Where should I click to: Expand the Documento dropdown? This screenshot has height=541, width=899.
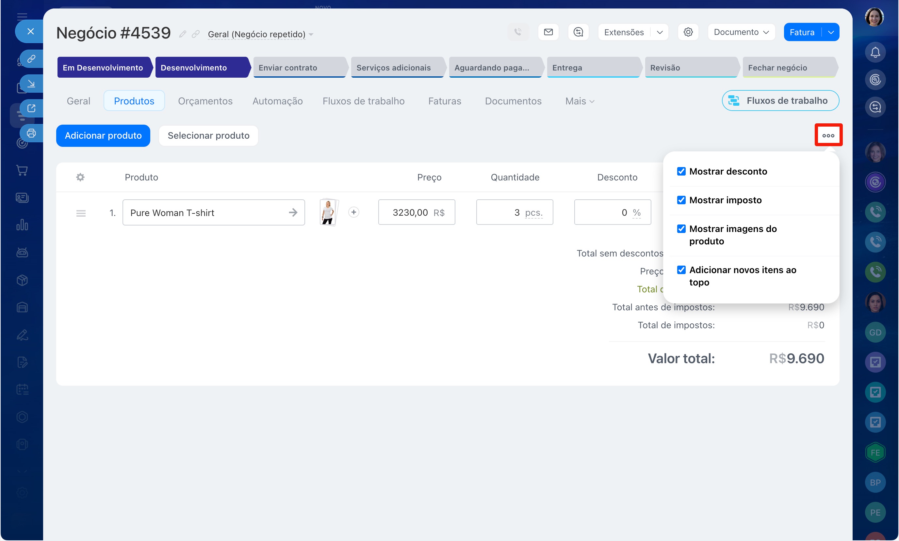pos(741,32)
